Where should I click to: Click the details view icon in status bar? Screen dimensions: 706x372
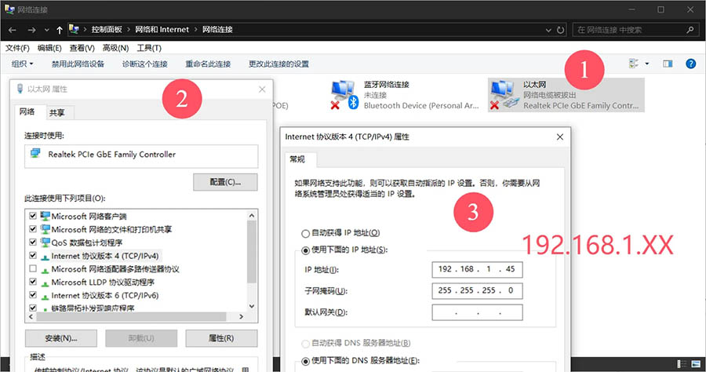(682, 364)
